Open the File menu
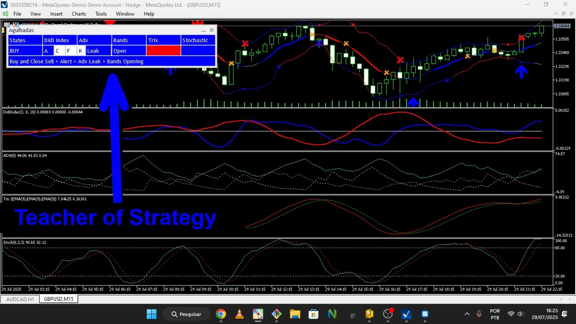This screenshot has width=576, height=324. 17,14
